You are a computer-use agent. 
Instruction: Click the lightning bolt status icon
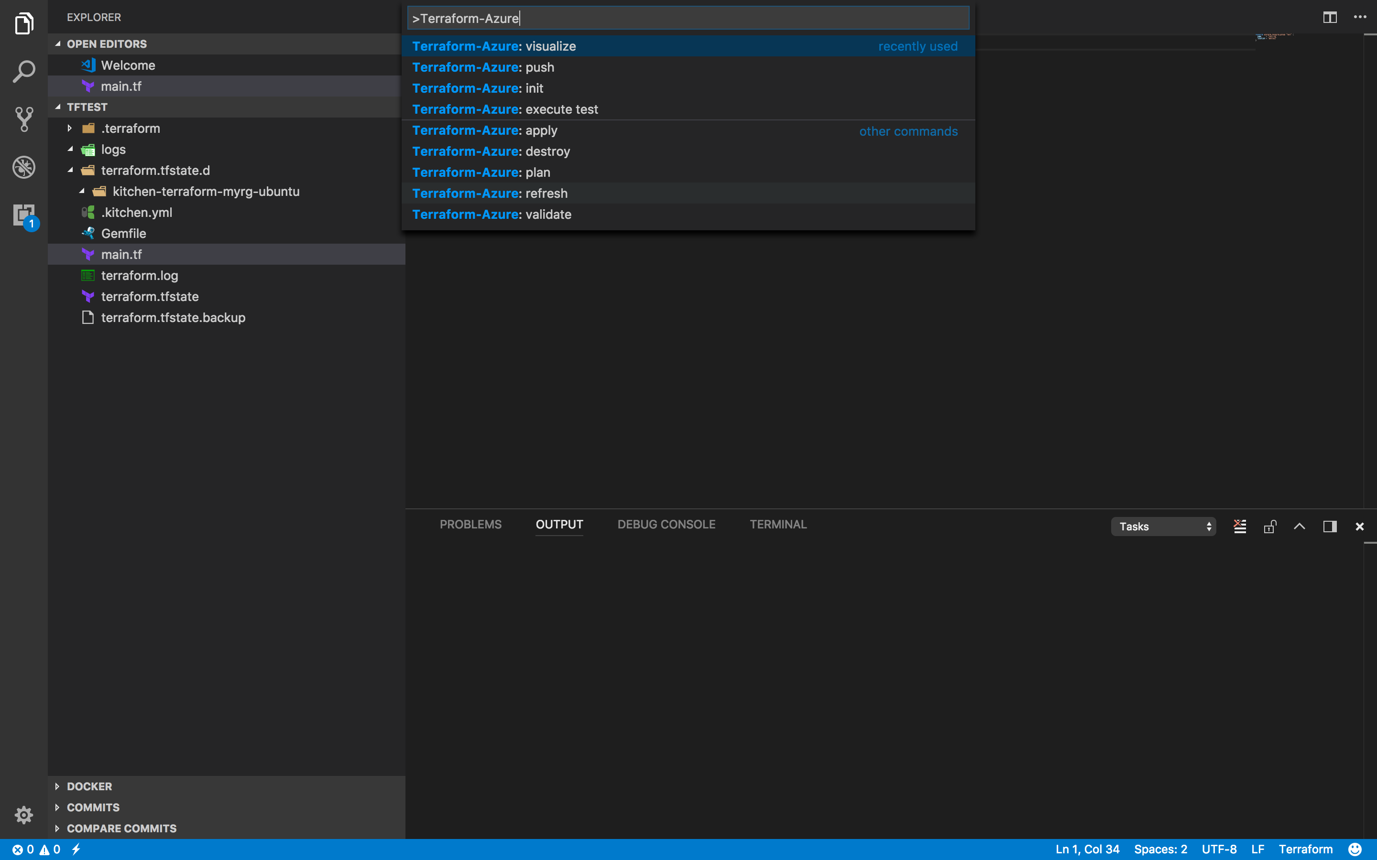click(x=76, y=849)
